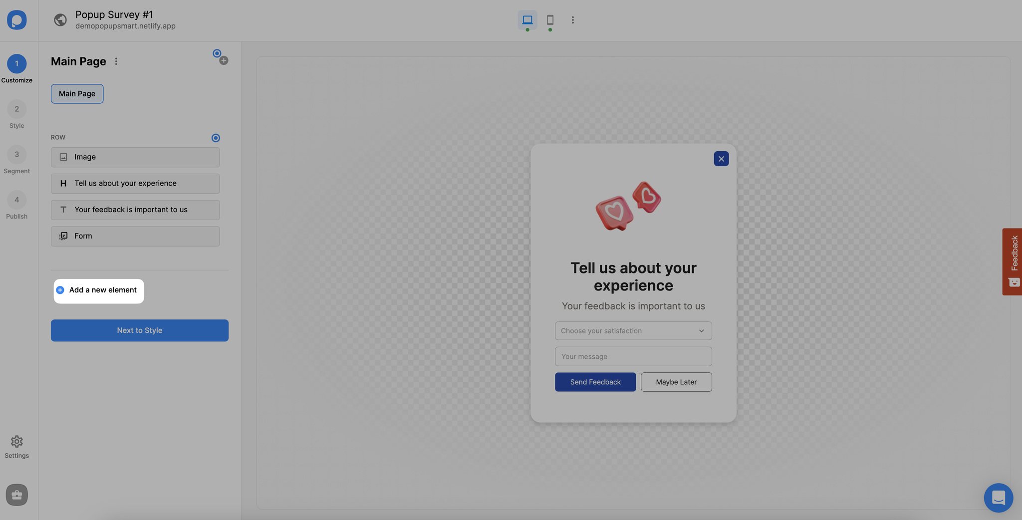Switch to the Style step
Viewport: 1022px width, 520px height.
(16, 109)
